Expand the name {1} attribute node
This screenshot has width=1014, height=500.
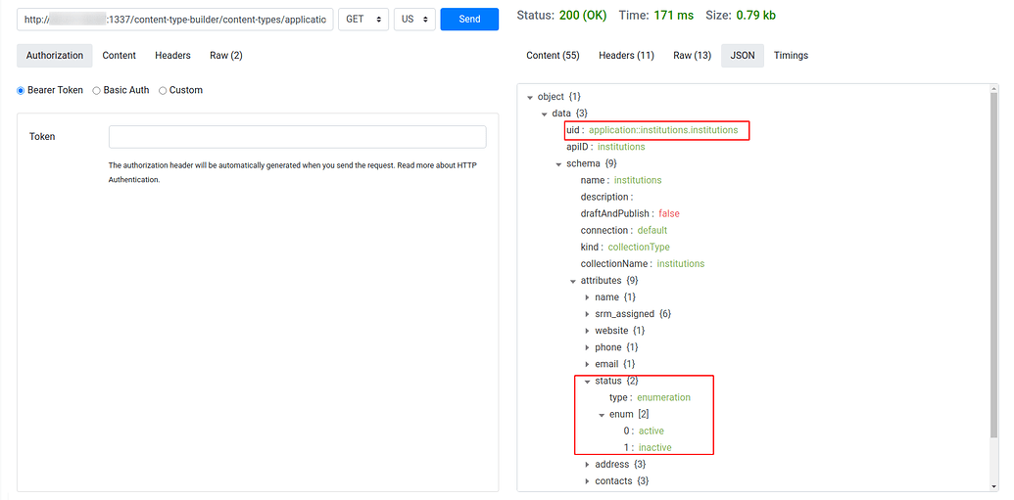pos(587,297)
